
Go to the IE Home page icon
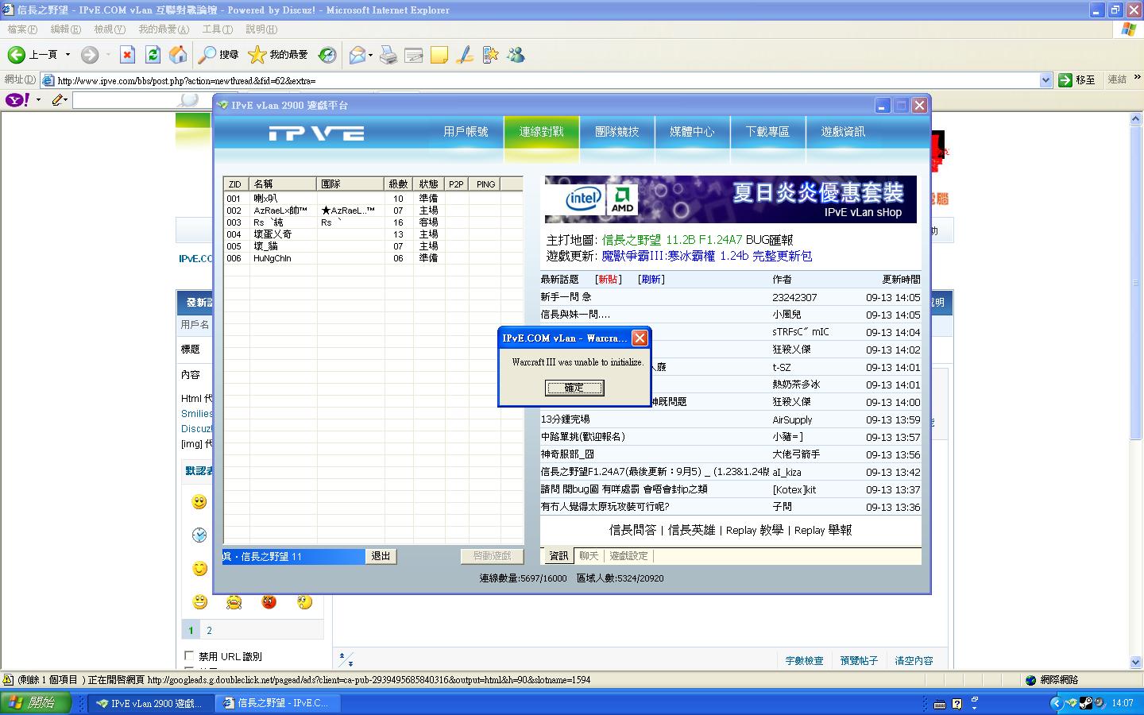178,55
